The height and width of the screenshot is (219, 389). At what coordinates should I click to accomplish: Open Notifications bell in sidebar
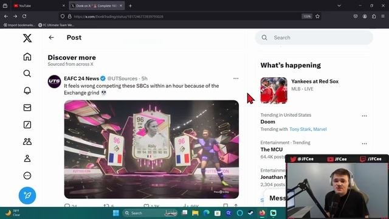coord(27,91)
